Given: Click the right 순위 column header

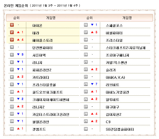Looking at the screenshot, I should (90, 18).
